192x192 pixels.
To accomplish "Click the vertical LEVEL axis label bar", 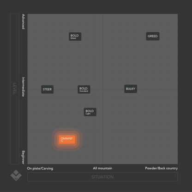I will [x=15, y=89].
